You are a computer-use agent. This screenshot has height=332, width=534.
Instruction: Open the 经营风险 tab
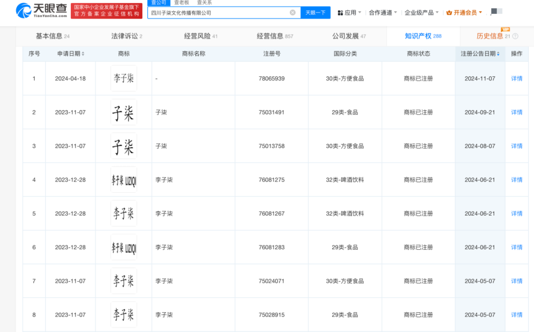[200, 36]
